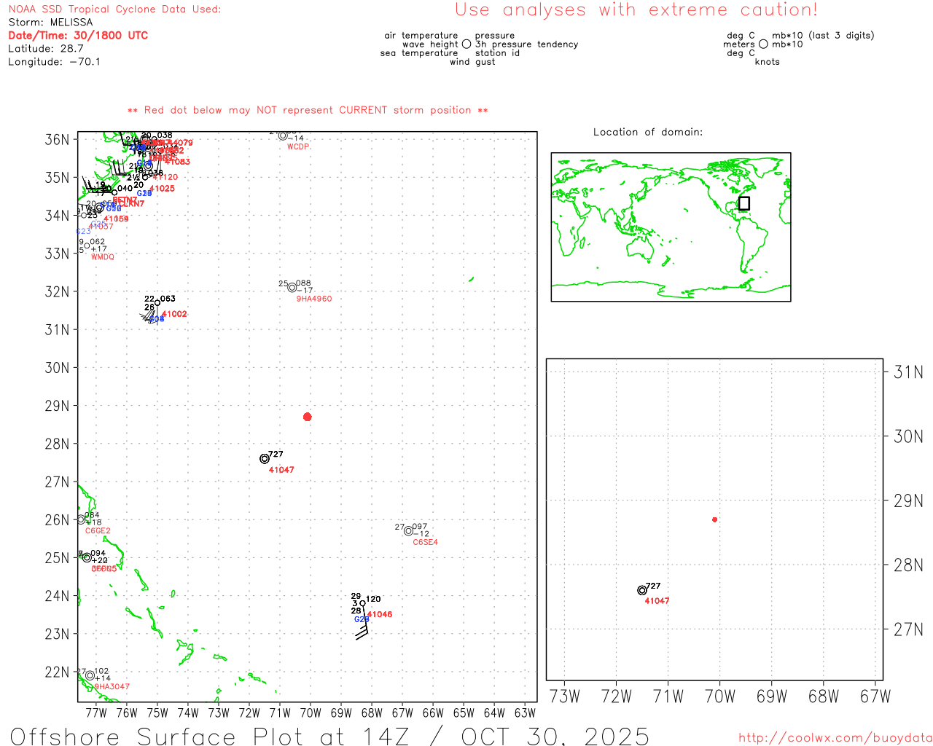This screenshot has width=933, height=746.
Task: Click the station circle for ship C6SE4
Action: point(409,531)
